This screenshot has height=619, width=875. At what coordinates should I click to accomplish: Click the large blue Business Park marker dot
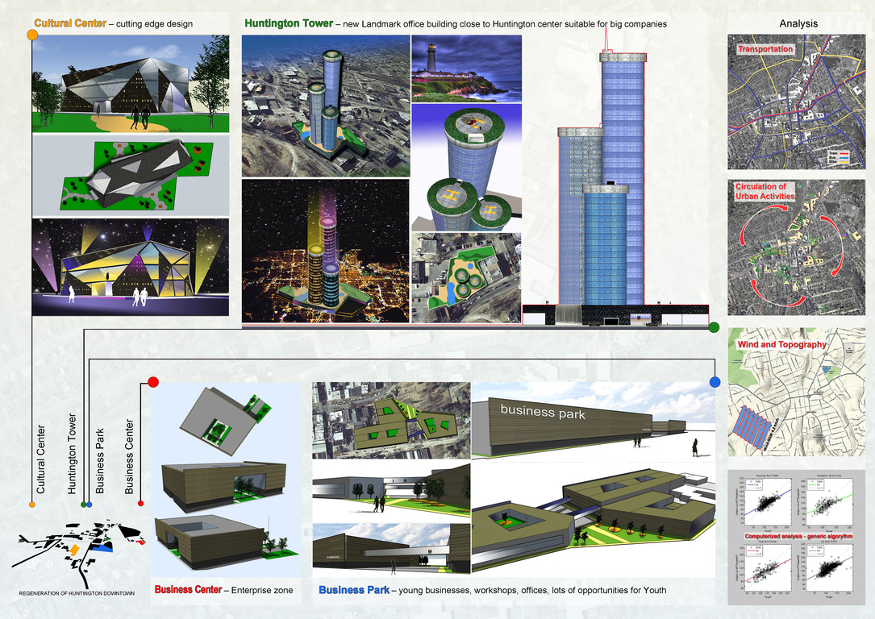pos(714,381)
